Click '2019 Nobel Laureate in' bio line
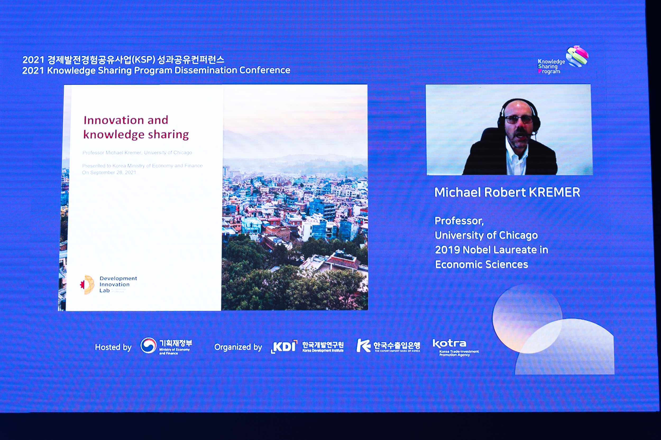 (x=491, y=250)
